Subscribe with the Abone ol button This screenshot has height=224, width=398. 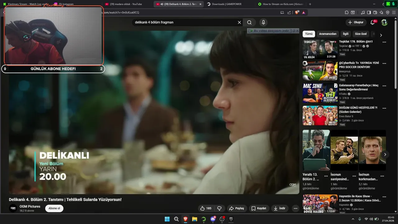coord(54,208)
